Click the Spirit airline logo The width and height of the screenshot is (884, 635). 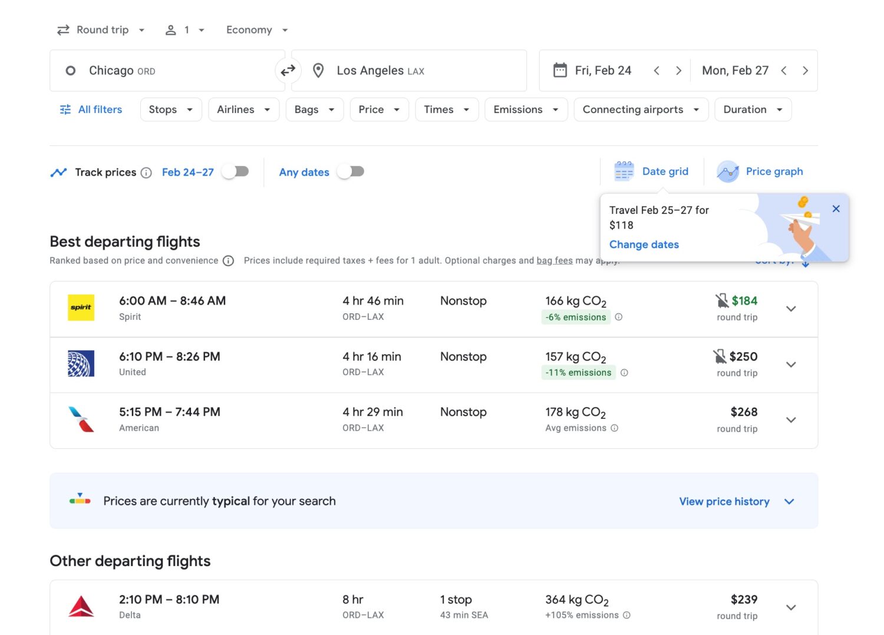81,307
